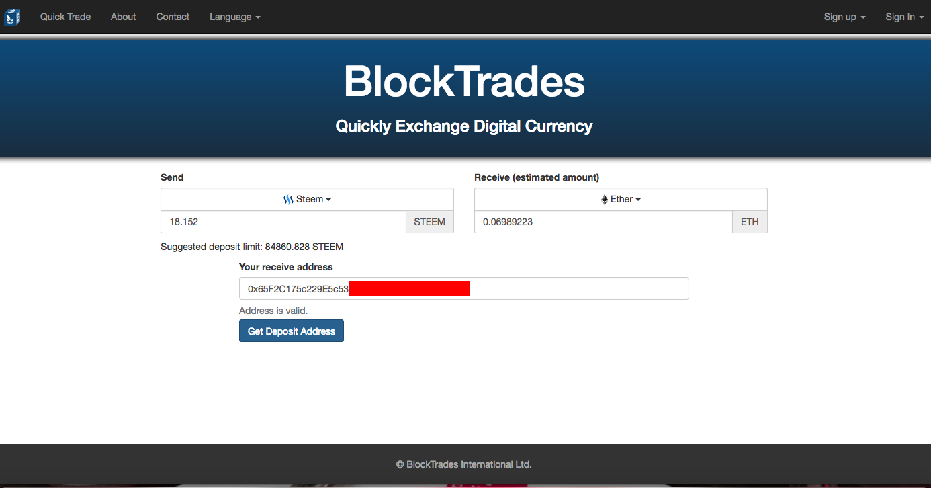This screenshot has height=488, width=931.
Task: Click the 'Quickly Exchange Digital Currency' subtitle
Action: 464,126
